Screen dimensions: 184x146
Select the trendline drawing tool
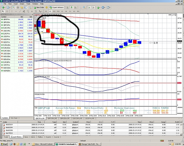pyautogui.click(x=20, y=11)
